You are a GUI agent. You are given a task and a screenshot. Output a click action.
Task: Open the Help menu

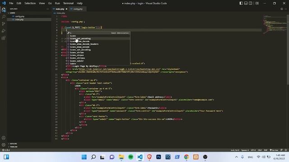click(x=79, y=3)
